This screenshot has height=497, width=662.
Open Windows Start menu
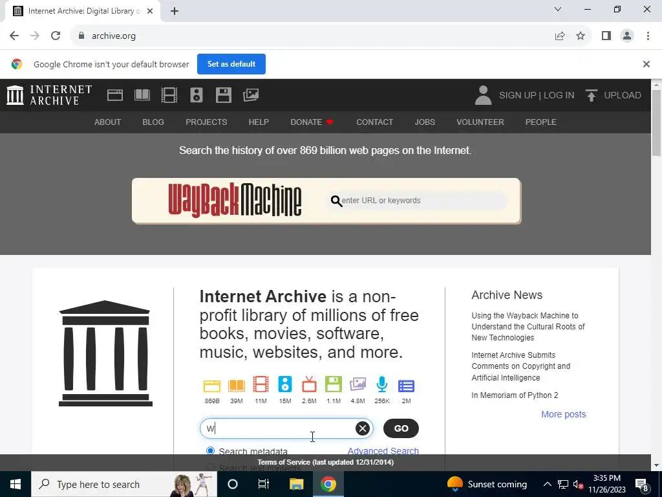(16, 484)
